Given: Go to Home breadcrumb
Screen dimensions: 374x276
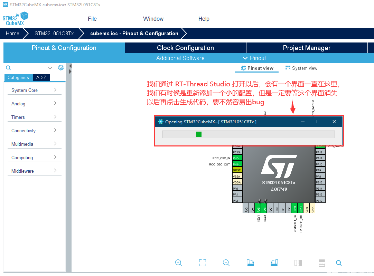Looking at the screenshot, I should click(x=12, y=34).
